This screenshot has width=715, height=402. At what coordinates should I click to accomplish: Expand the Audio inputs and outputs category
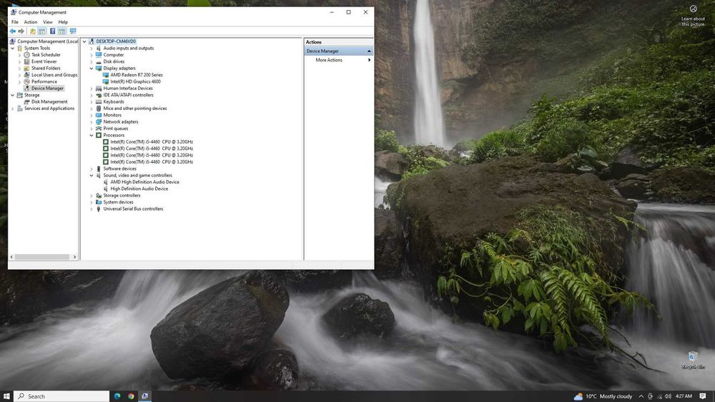(x=92, y=49)
